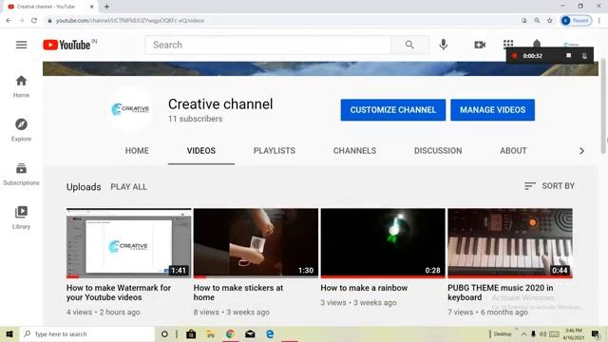The width and height of the screenshot is (608, 342).
Task: Open the Sort By dropdown
Action: (549, 186)
